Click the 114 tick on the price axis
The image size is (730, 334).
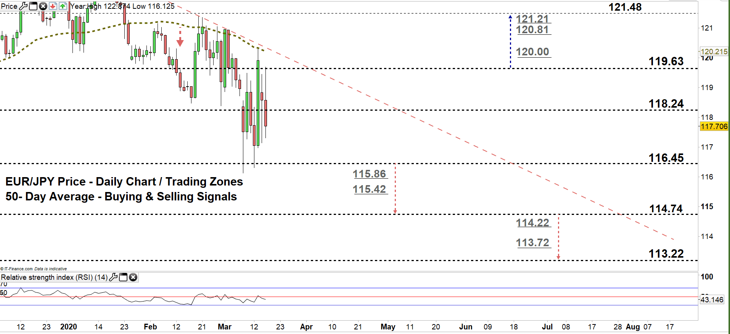click(707, 236)
